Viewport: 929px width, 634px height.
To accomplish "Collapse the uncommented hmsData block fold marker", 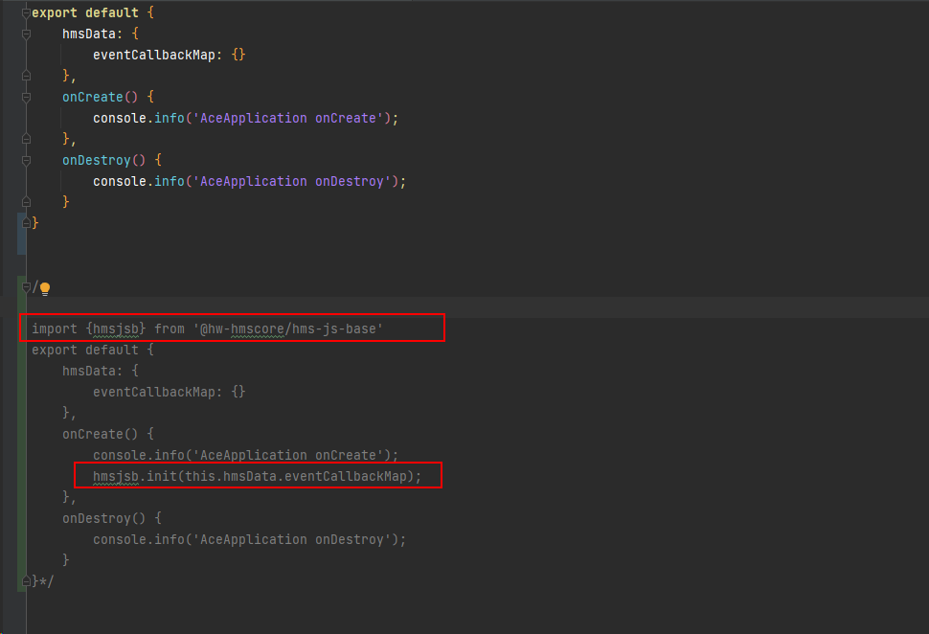I will pos(26,34).
